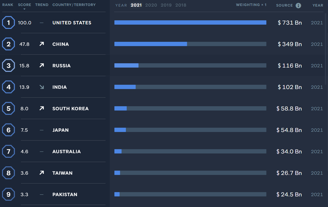Viewport: 328px width, 207px height.
Task: Click Taiwan's upward trend arrow
Action: [42, 173]
